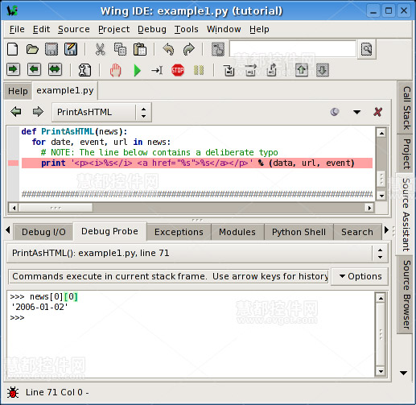Expand right side panel bottom arrow
Viewport: 416px width, 405px height.
[x=403, y=373]
